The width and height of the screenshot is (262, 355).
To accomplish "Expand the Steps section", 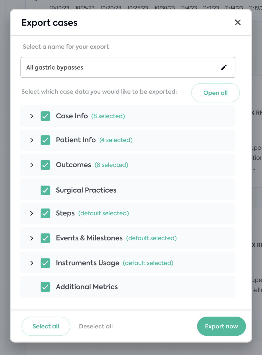I will 32,213.
